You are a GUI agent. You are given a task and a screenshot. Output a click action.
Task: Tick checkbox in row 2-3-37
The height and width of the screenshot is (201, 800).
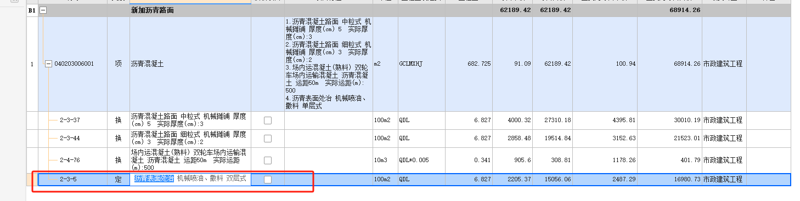[x=268, y=120]
